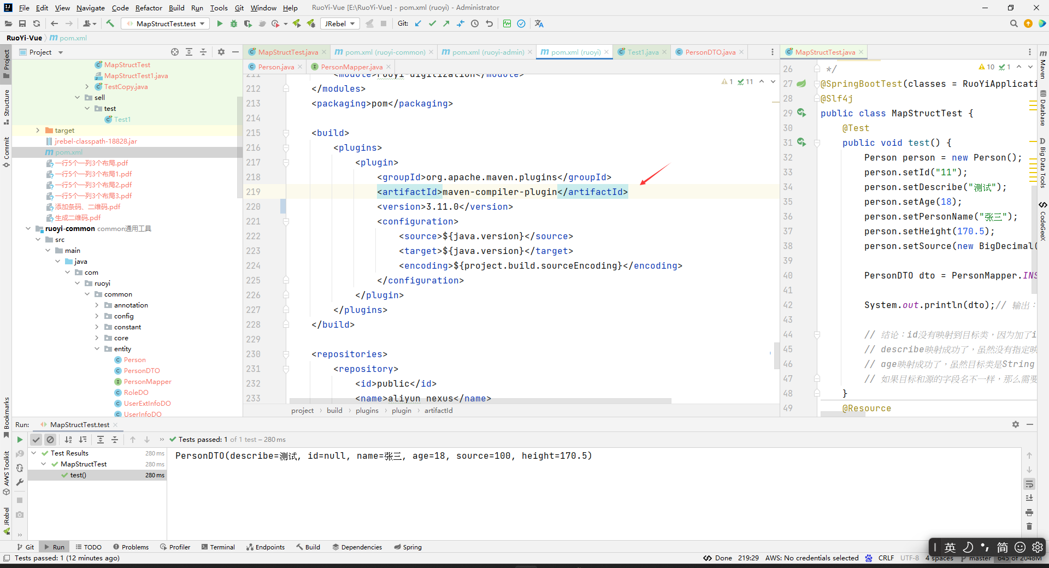1049x568 pixels.
Task: Run the MapStructTest configuration
Action: pos(220,23)
